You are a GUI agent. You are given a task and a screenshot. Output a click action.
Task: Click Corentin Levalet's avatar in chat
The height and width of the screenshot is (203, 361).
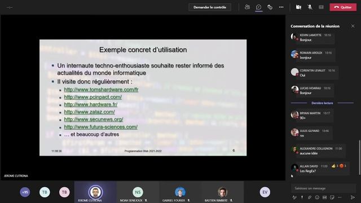click(x=294, y=72)
